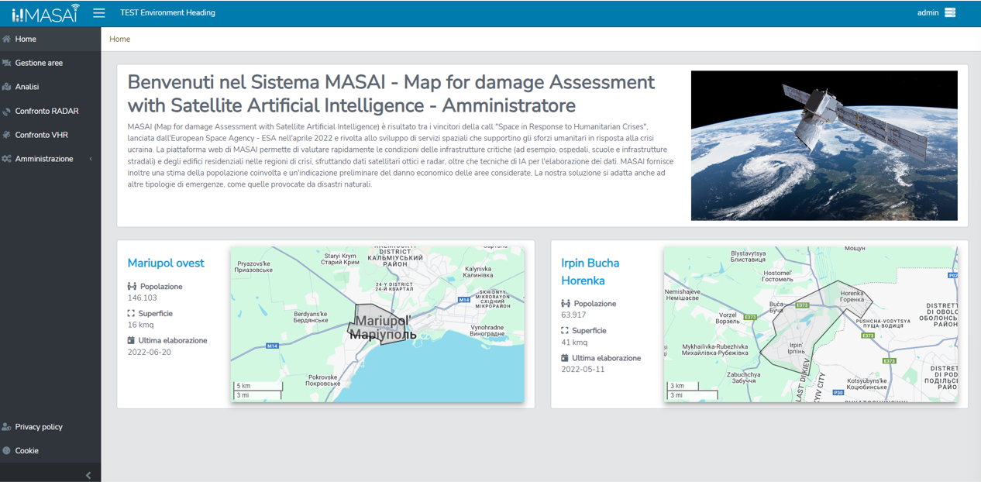981x482 pixels.
Task: Click the 5 km map scale label
Action: [x=243, y=386]
